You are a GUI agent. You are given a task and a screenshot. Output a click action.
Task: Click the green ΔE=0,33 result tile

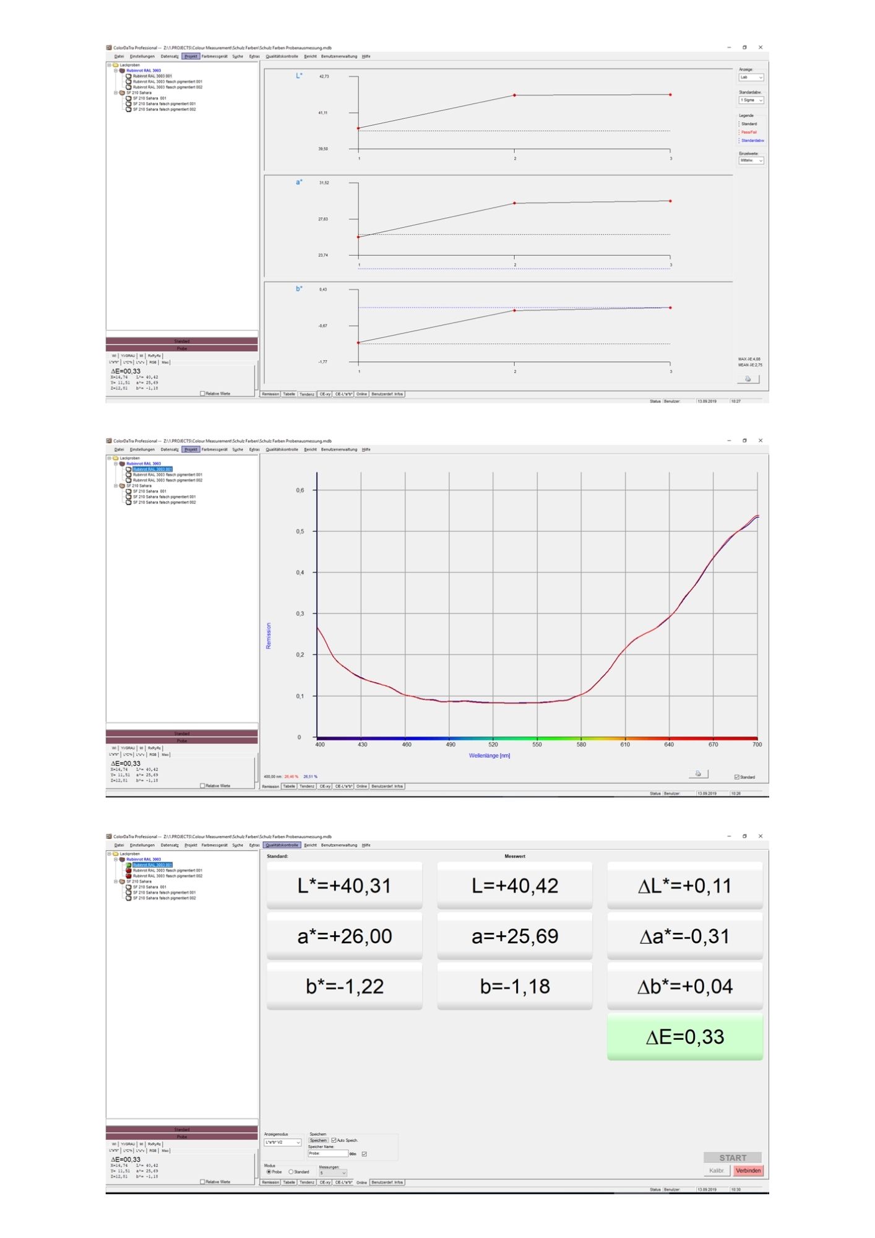(x=684, y=1037)
